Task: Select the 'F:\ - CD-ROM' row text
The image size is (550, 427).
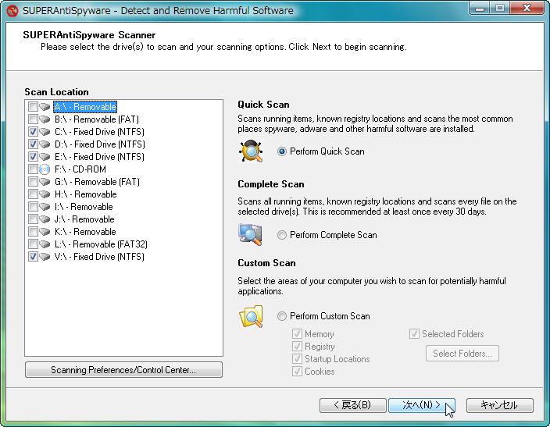Action: coord(80,169)
